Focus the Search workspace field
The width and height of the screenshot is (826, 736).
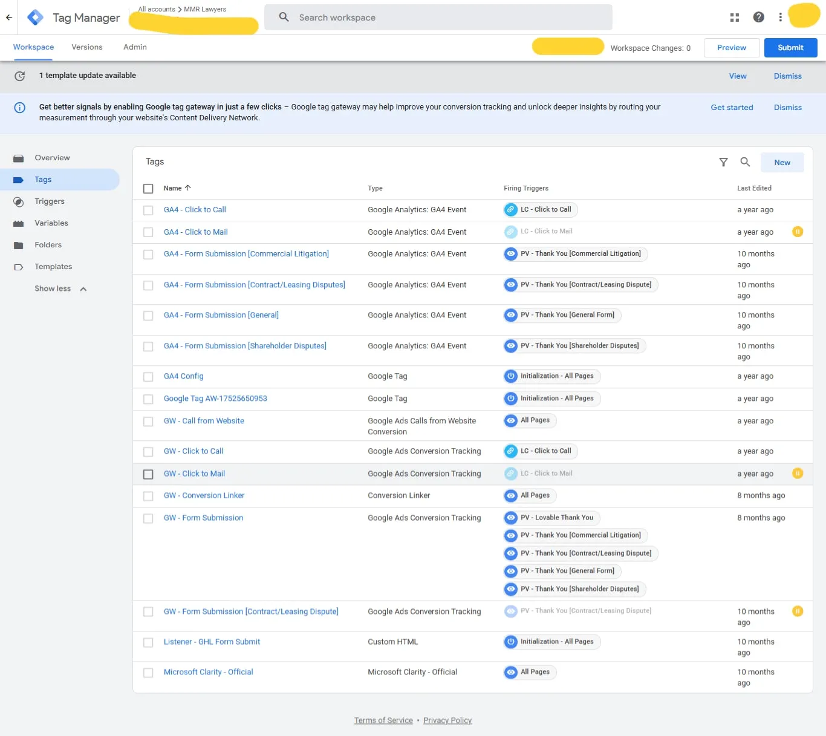point(438,18)
